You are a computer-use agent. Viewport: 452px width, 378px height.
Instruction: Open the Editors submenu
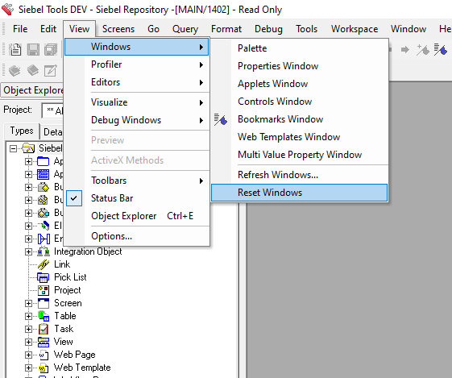pos(137,82)
